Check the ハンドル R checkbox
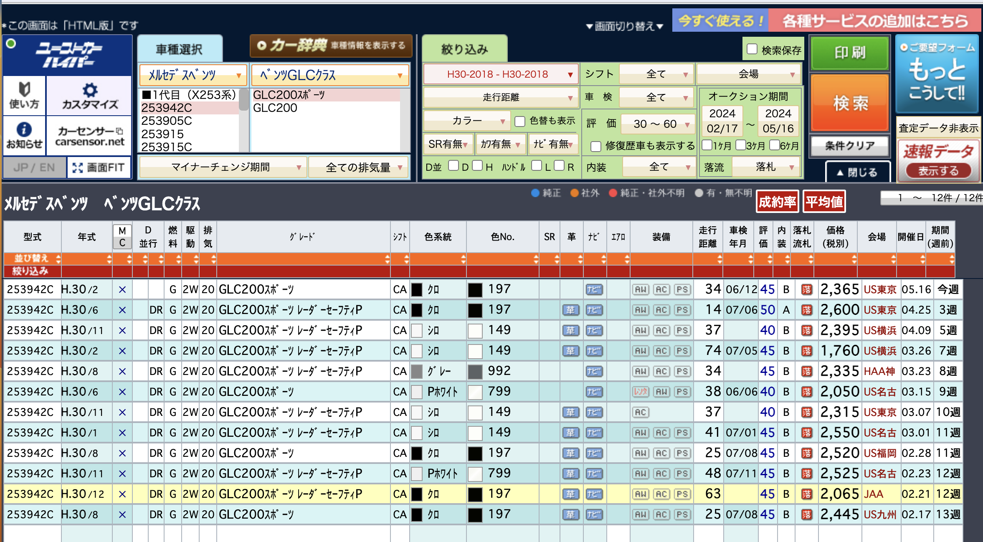Image resolution: width=983 pixels, height=542 pixels. pyautogui.click(x=559, y=166)
